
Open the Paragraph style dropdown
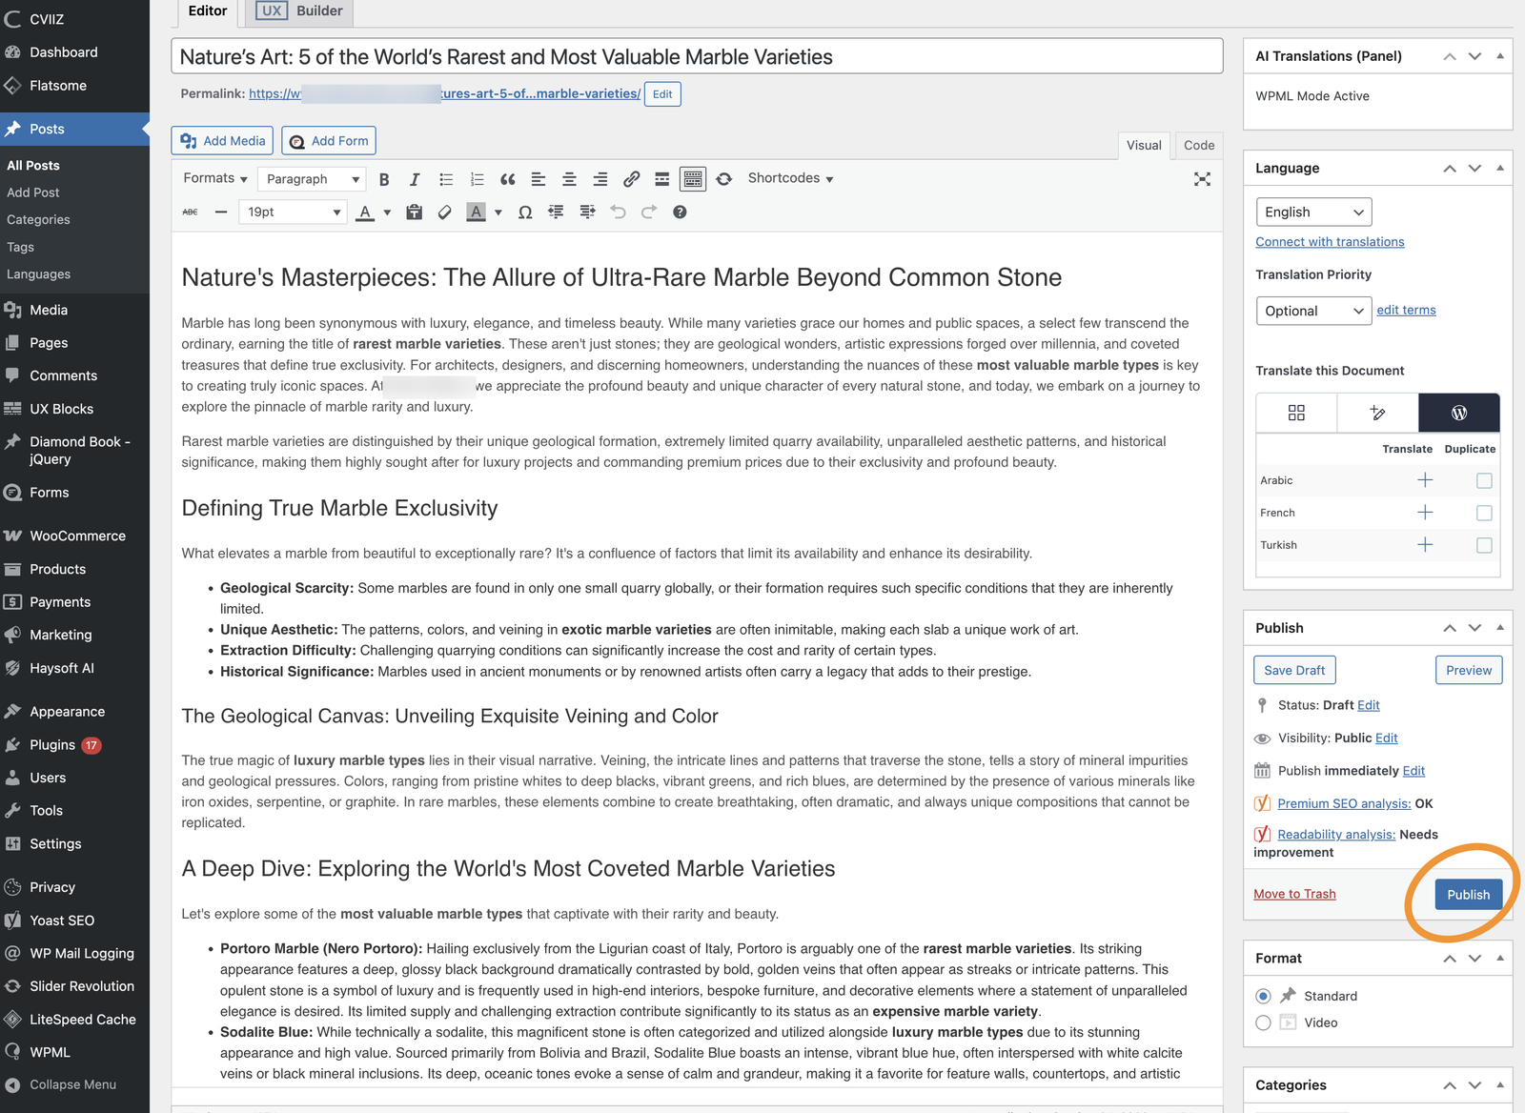[x=312, y=179]
